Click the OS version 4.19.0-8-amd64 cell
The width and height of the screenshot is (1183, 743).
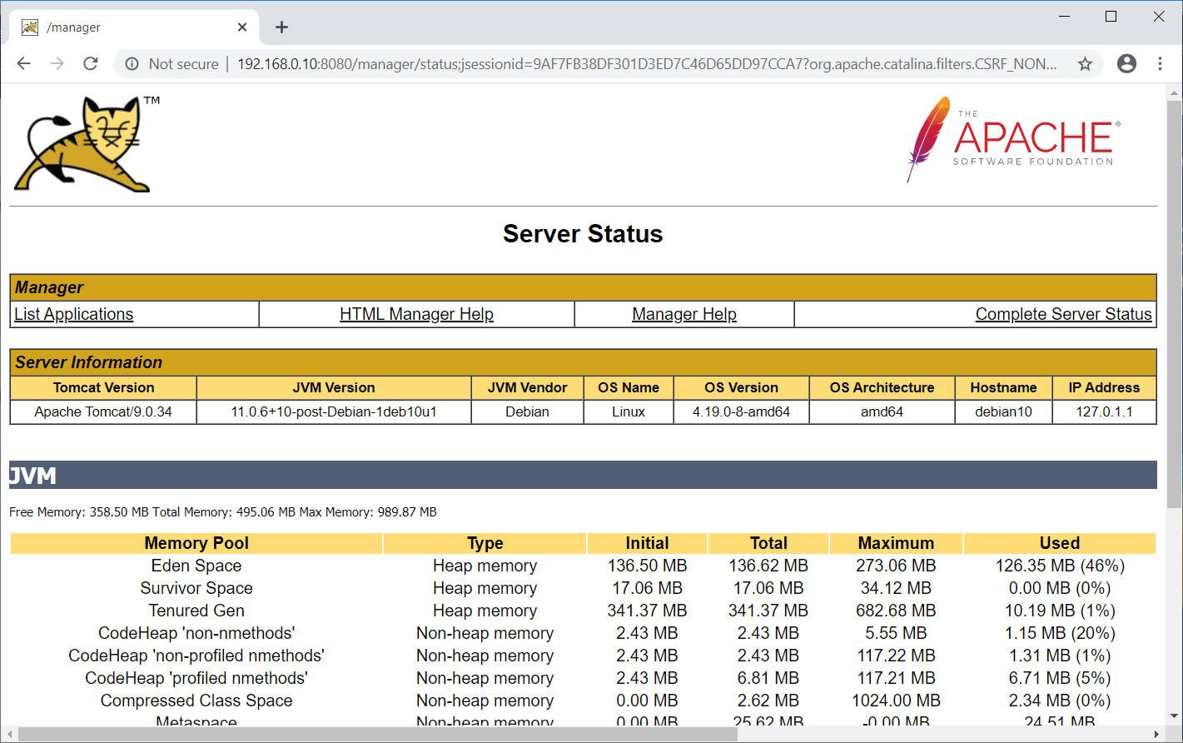coord(741,411)
